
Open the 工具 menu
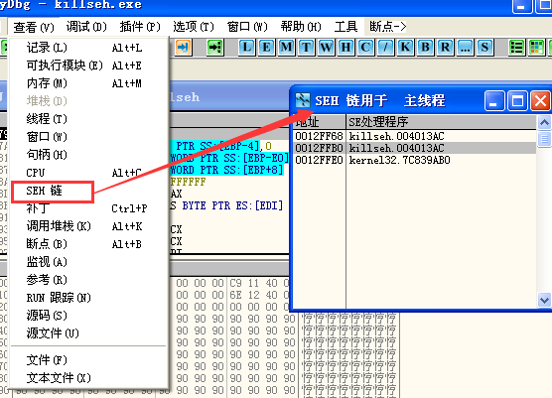345,27
